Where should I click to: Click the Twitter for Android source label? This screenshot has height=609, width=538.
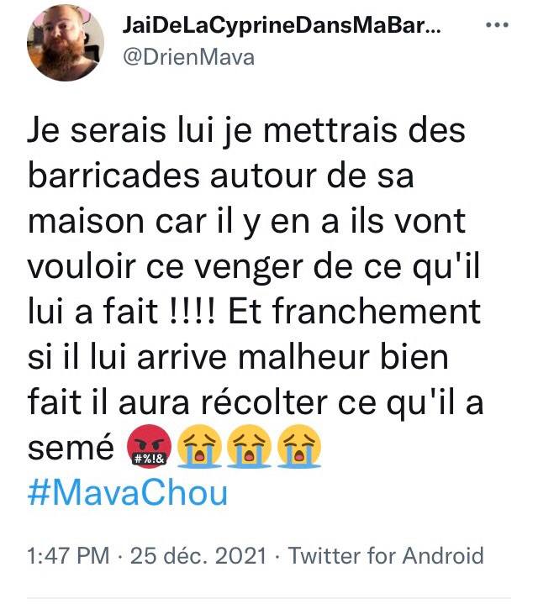387,555
